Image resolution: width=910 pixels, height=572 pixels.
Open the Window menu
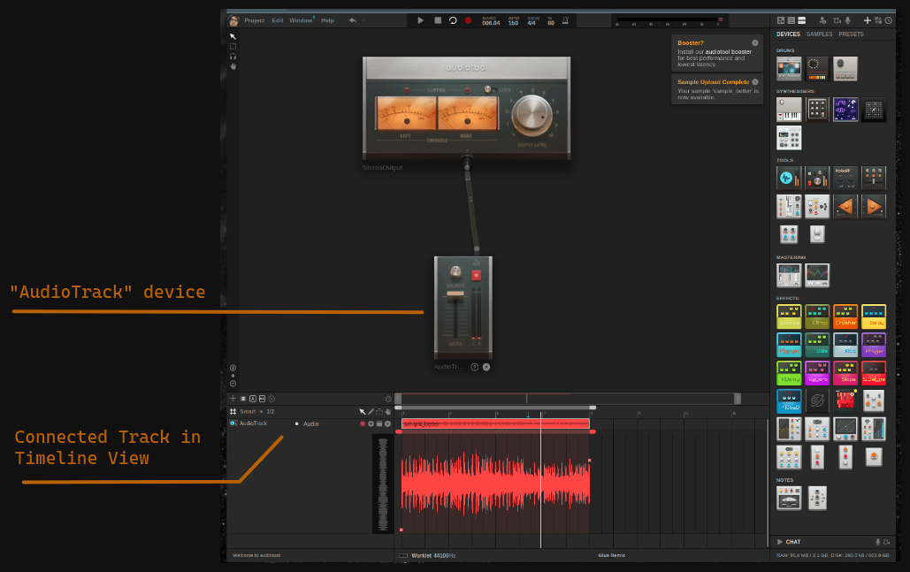(x=301, y=20)
